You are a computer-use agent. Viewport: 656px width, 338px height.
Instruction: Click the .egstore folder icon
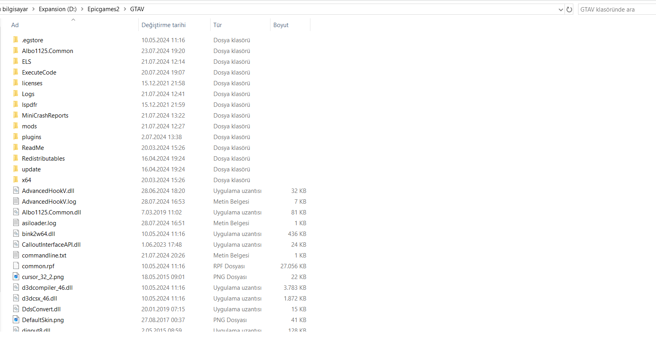(16, 39)
